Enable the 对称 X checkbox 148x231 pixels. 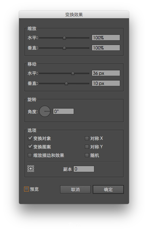point(87,138)
